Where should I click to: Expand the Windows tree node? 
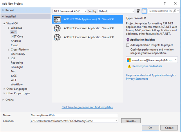click(8, 28)
